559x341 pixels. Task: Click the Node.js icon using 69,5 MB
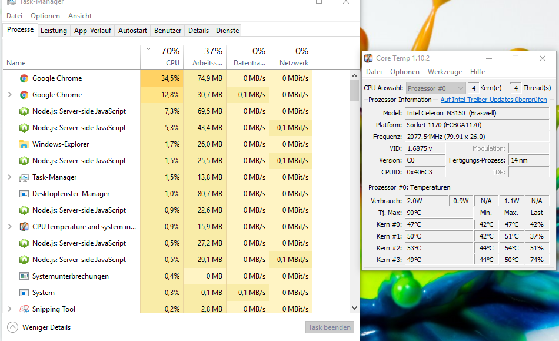click(24, 111)
